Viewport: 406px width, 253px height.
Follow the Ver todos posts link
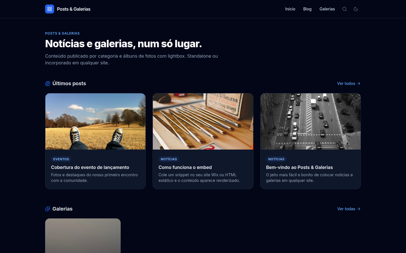(x=349, y=83)
